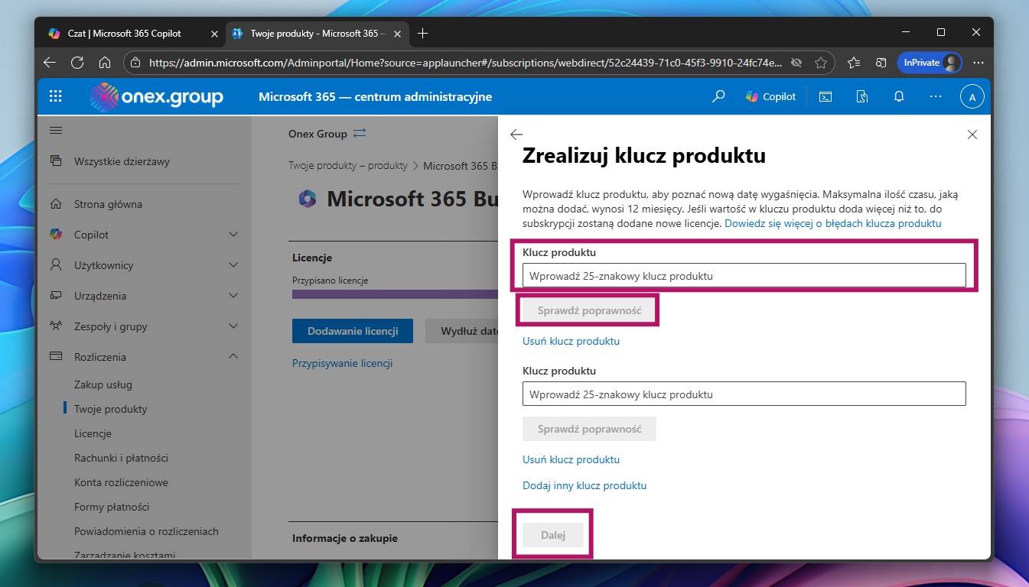Viewport: 1029px width, 587px height.
Task: Open Copilot from the header
Action: (770, 96)
